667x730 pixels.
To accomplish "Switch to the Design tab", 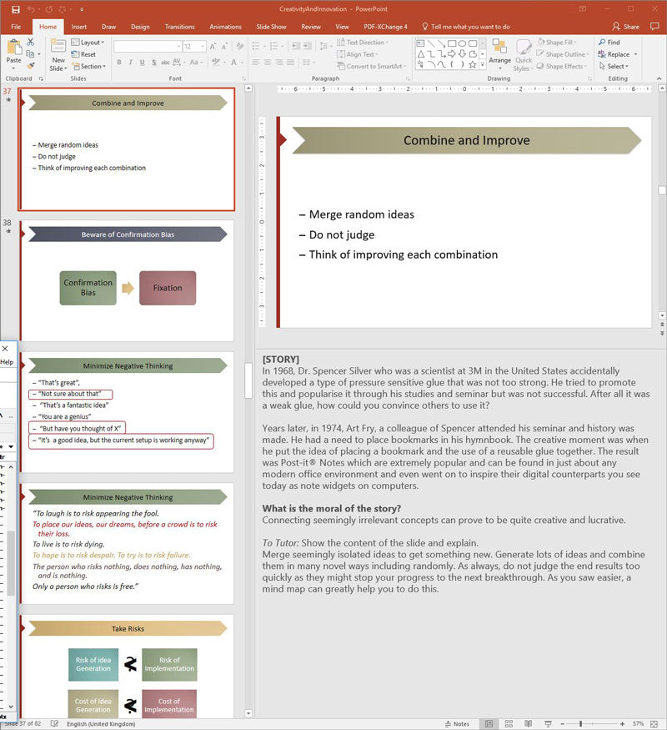I will coord(140,27).
